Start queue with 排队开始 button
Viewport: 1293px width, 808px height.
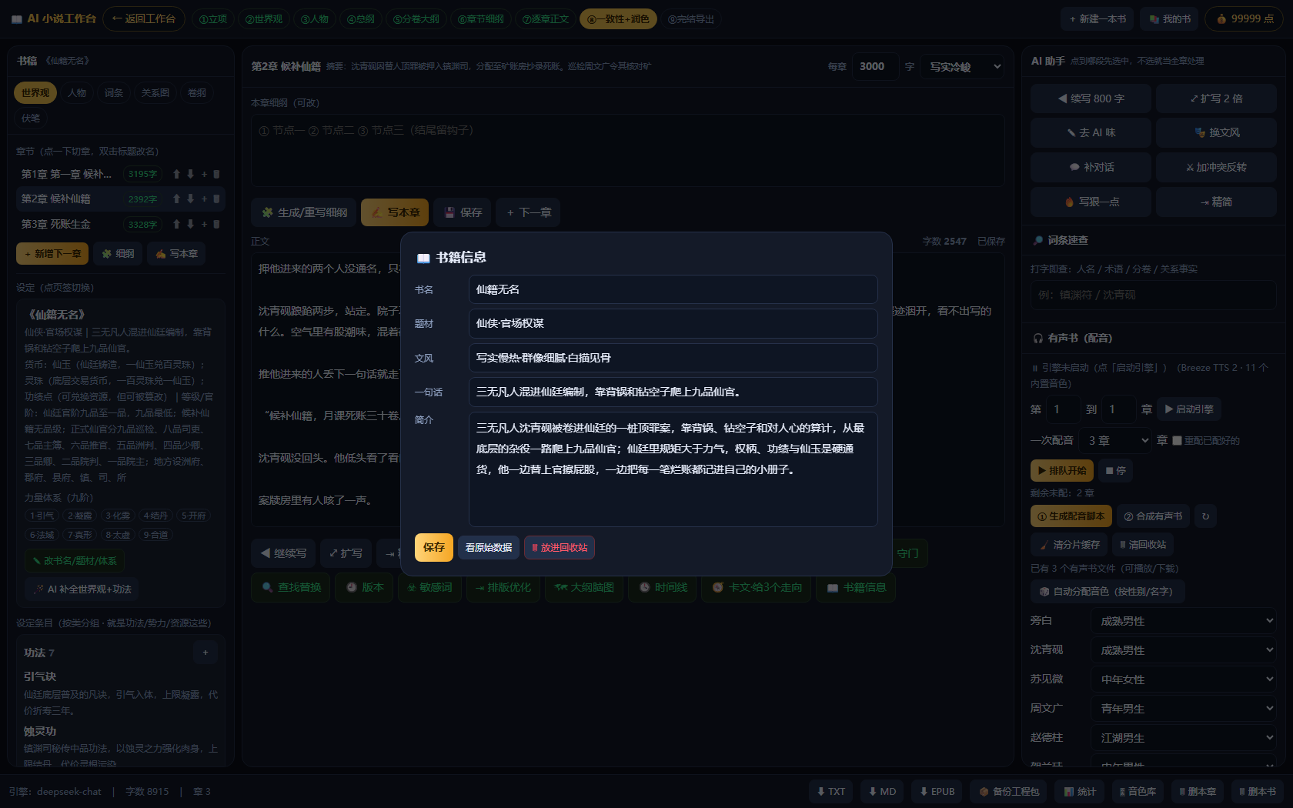[x=1061, y=470]
